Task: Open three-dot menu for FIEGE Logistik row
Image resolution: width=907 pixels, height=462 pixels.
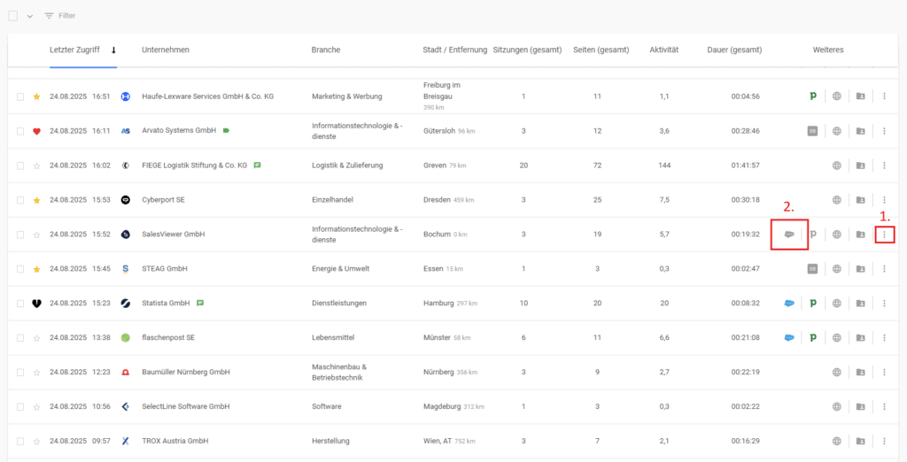Action: pos(884,166)
